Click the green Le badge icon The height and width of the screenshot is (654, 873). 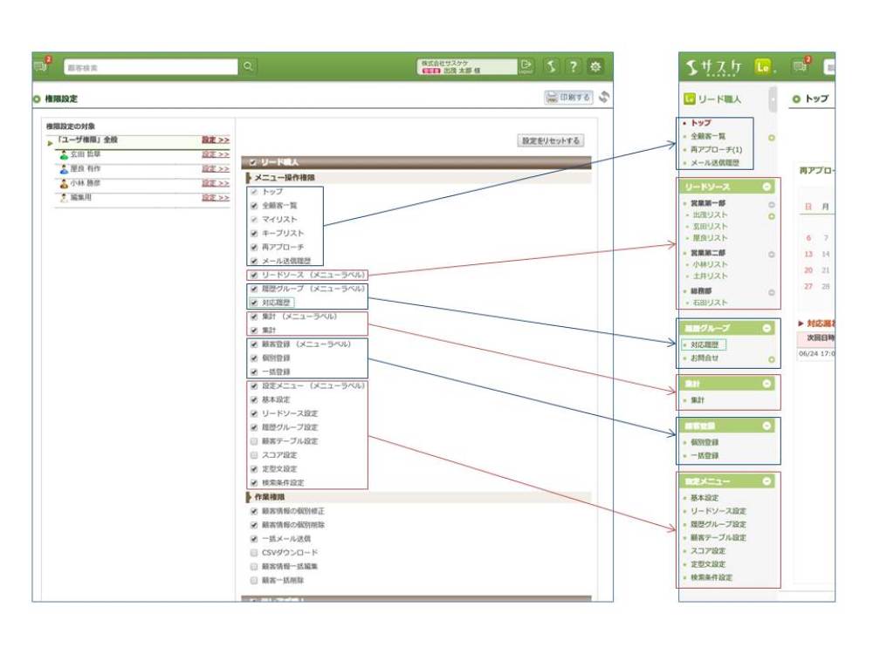763,66
